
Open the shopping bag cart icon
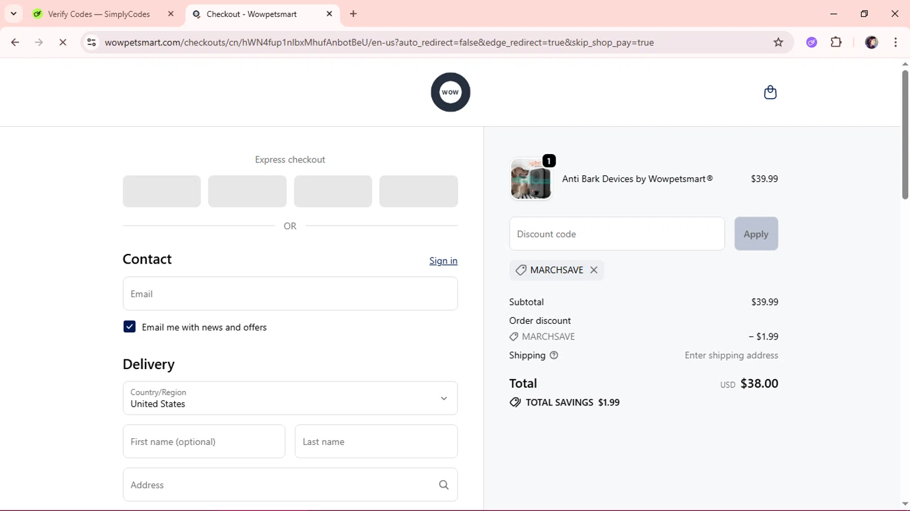pos(770,92)
